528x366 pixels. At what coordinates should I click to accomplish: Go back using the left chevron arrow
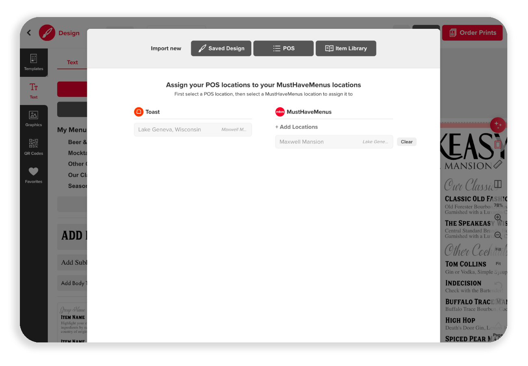point(29,33)
